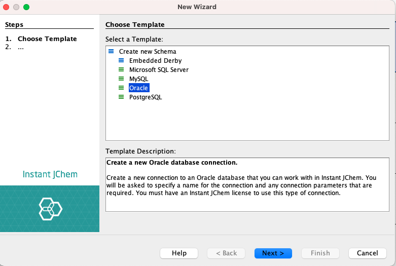Pick the MySQL template label
The image size is (396, 266).
(x=138, y=79)
